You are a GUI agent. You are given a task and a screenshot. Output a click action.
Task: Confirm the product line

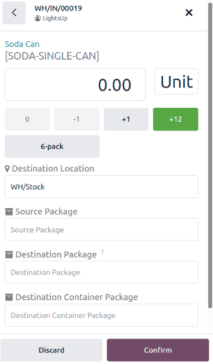(x=158, y=350)
